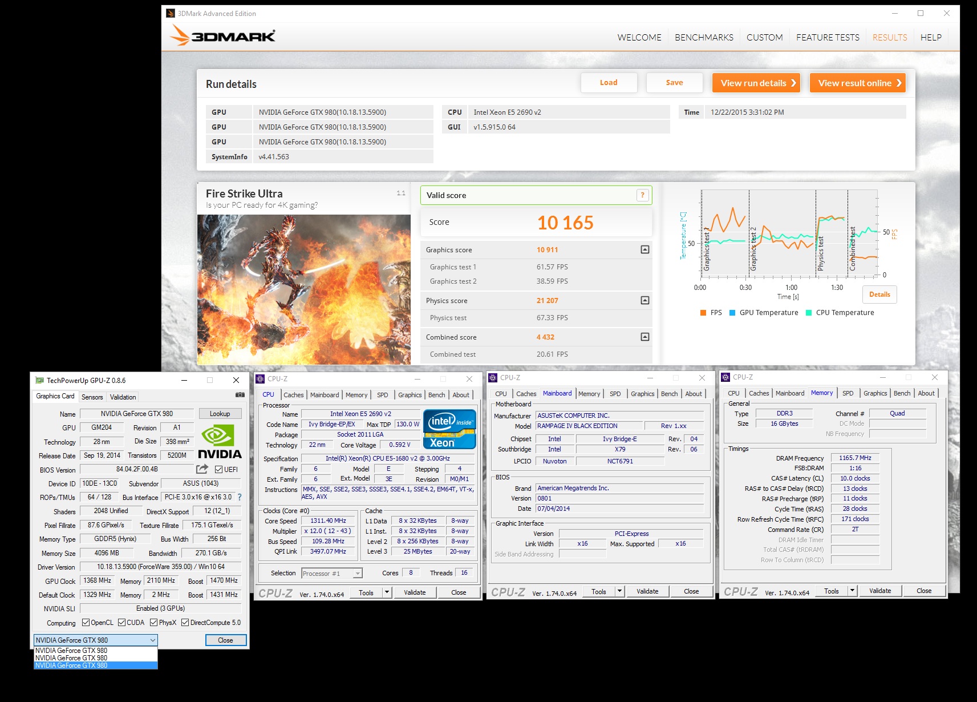Click the Details button under the chart
977x702 pixels.
tap(879, 294)
